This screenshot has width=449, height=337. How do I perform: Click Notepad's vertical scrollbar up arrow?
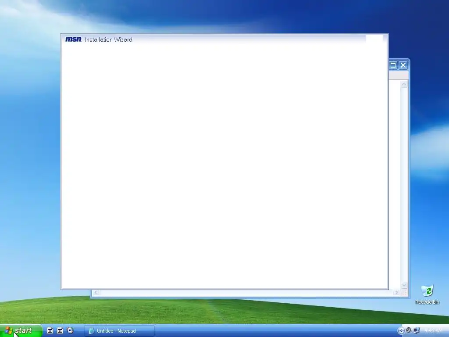[404, 84]
